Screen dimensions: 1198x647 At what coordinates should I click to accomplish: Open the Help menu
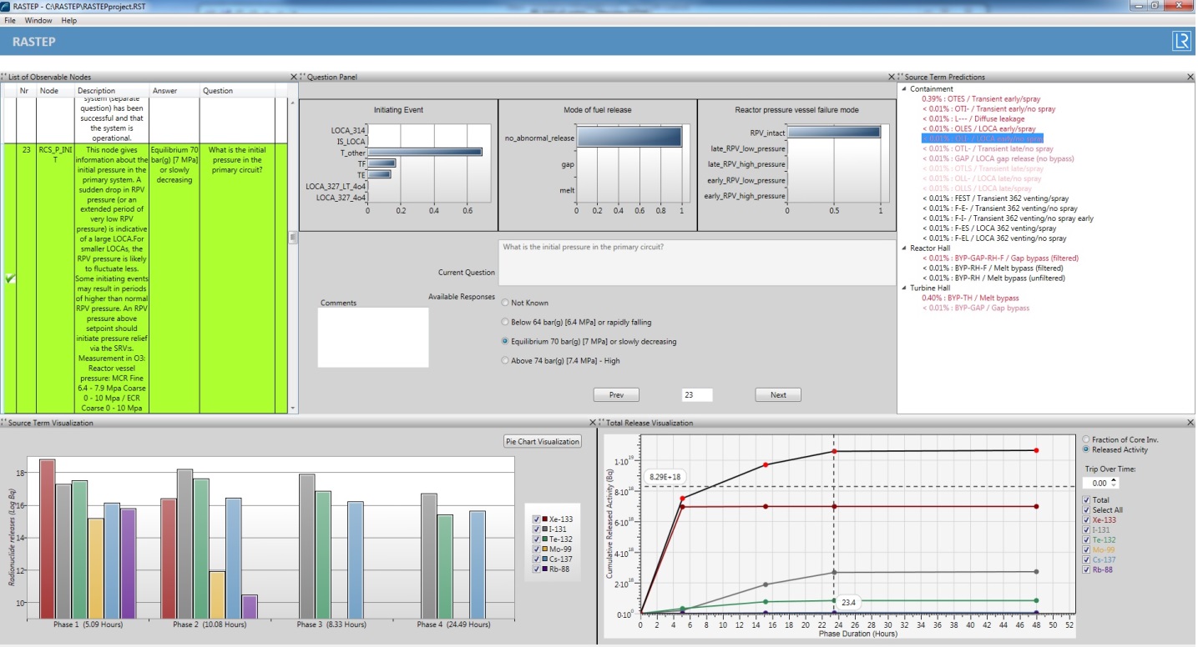69,20
